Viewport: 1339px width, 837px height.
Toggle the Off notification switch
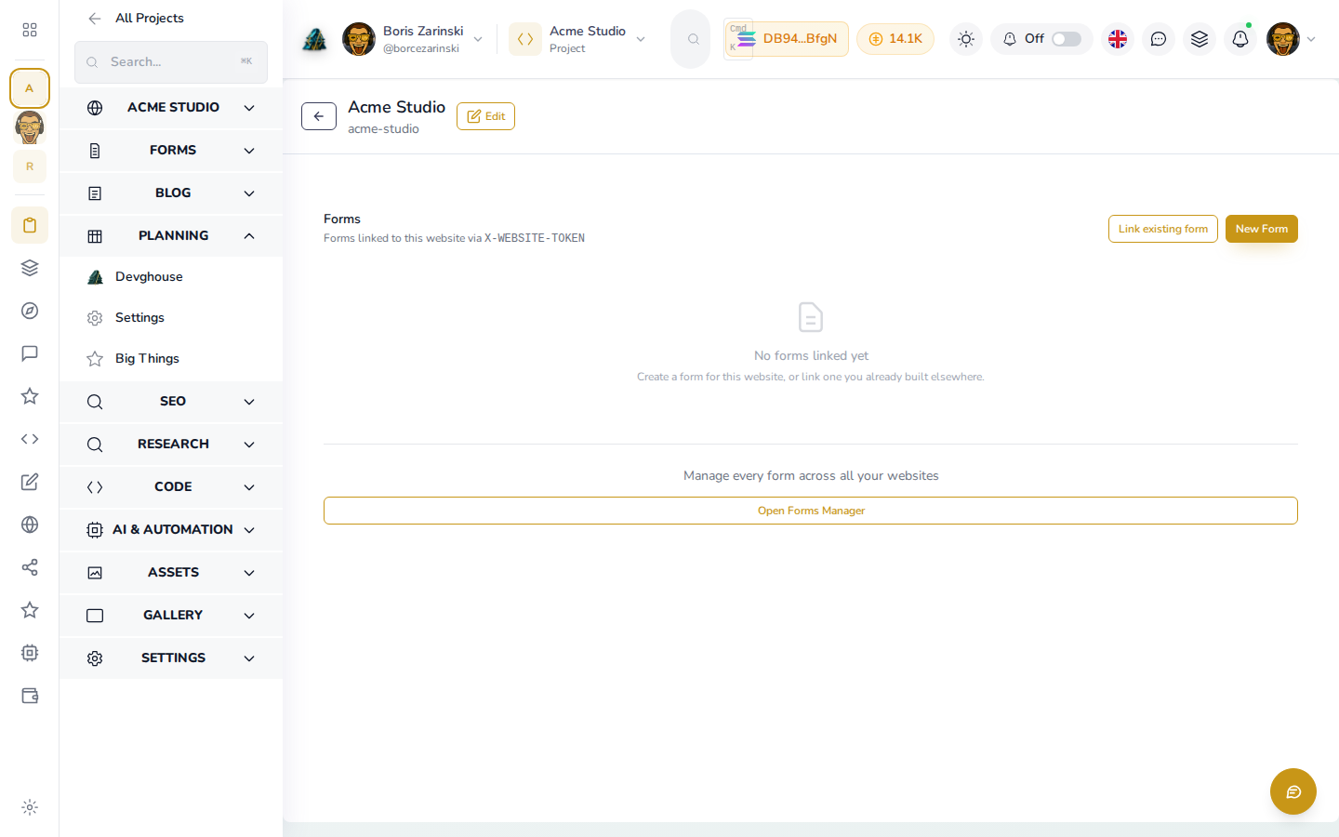point(1067,39)
